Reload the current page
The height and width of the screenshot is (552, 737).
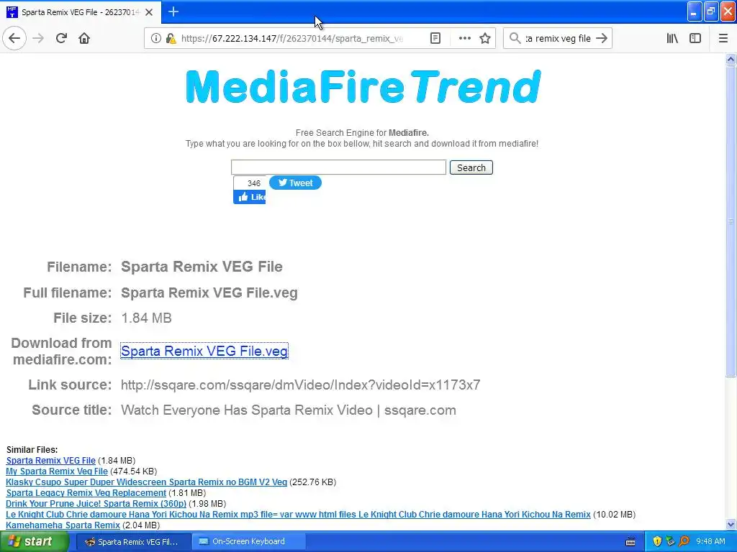(61, 39)
